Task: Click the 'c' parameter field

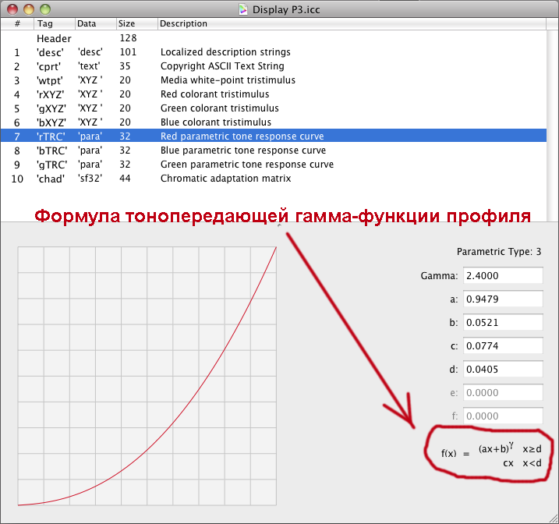Action: 503,346
